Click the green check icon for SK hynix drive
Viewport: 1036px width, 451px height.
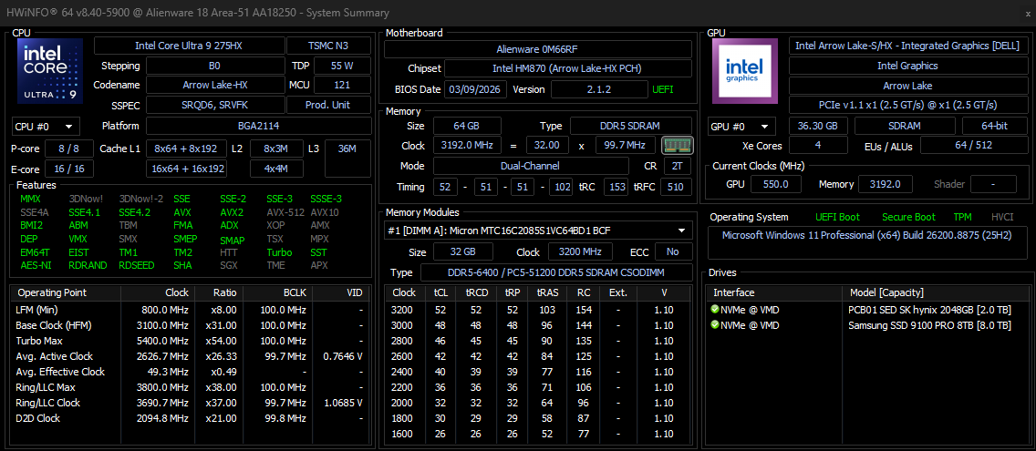tap(715, 309)
